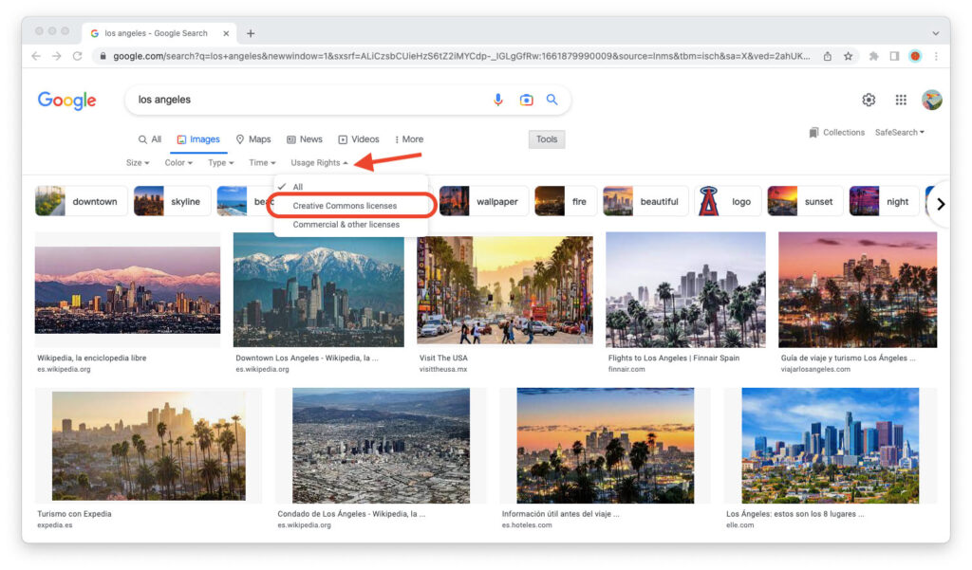
Task: Open the Size filter dropdown
Action: (x=138, y=163)
